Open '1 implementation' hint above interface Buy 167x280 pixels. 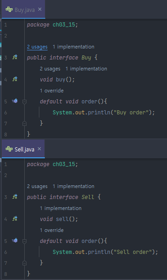tap(73, 47)
